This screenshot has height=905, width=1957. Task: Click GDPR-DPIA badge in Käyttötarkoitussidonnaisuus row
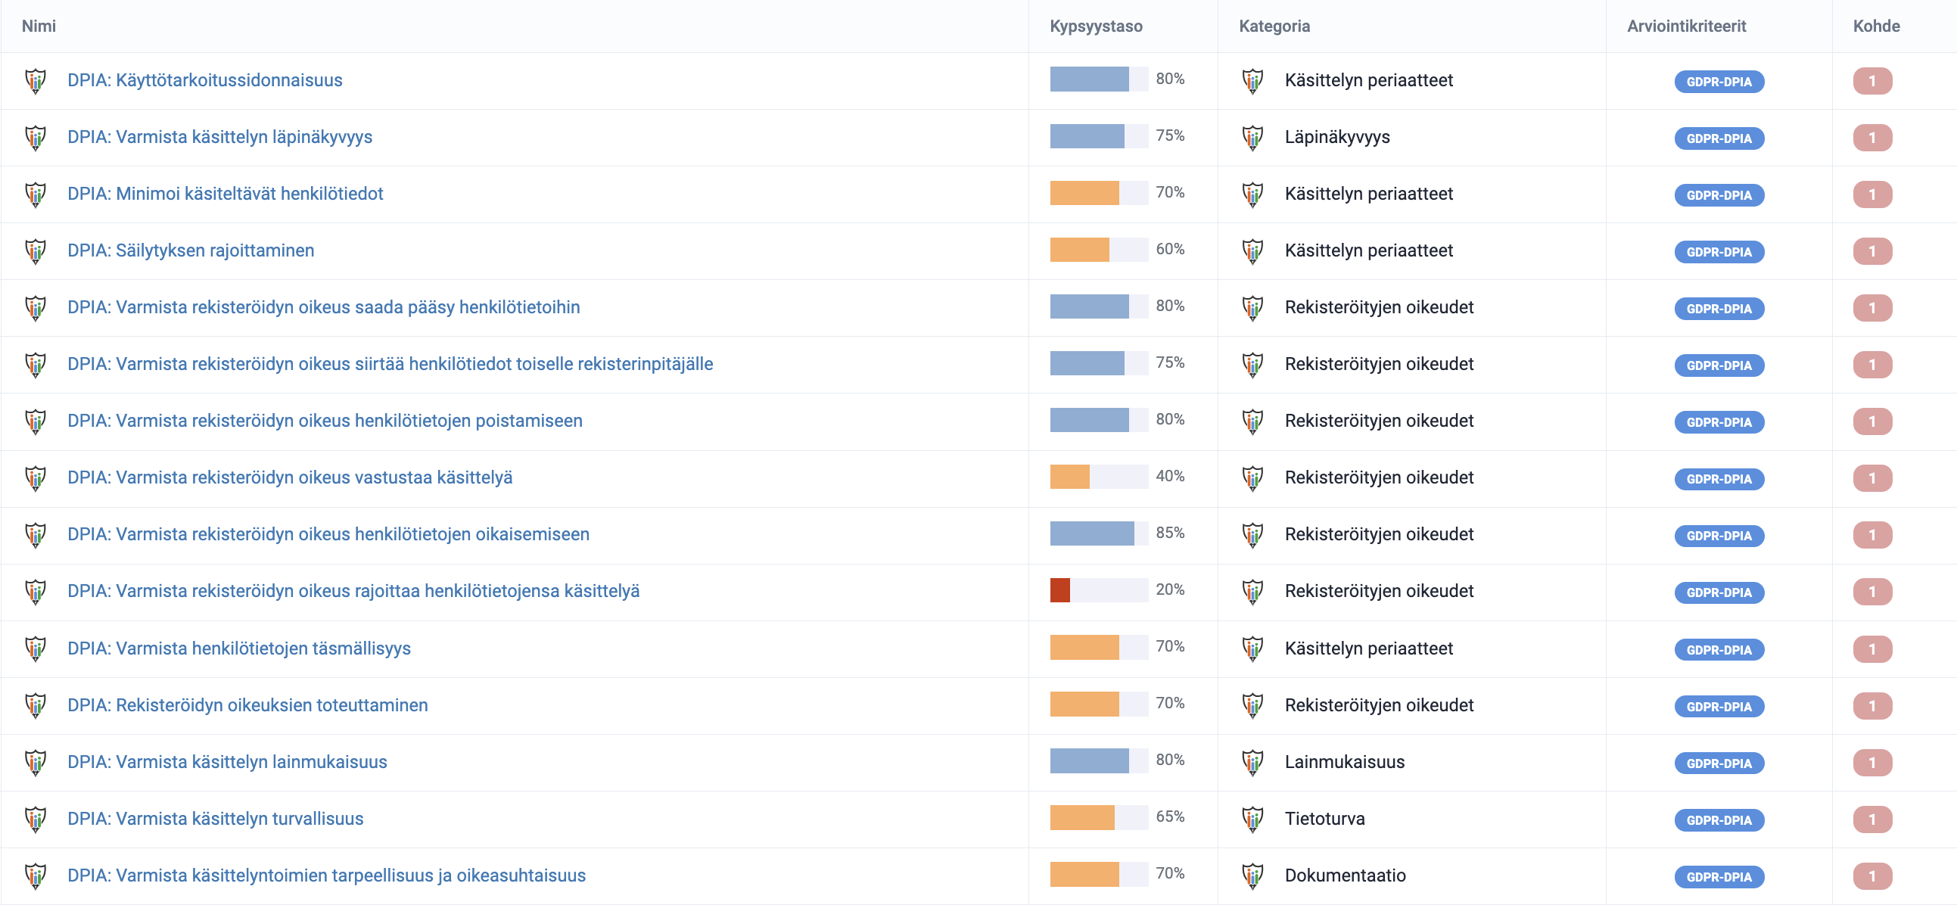point(1719,82)
